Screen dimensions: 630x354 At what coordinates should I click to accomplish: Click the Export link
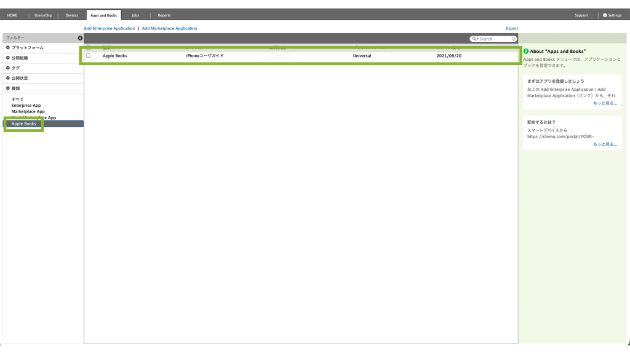(x=511, y=28)
